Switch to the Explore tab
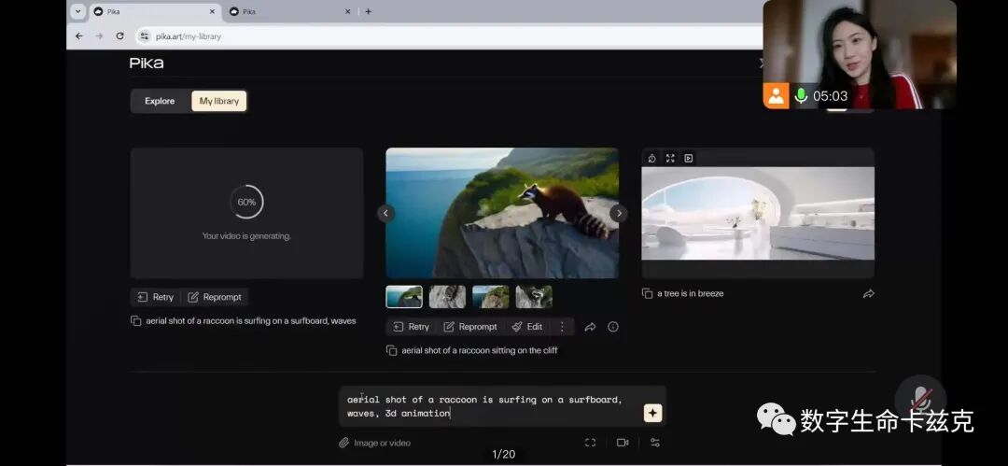The width and height of the screenshot is (1008, 466). point(160,101)
